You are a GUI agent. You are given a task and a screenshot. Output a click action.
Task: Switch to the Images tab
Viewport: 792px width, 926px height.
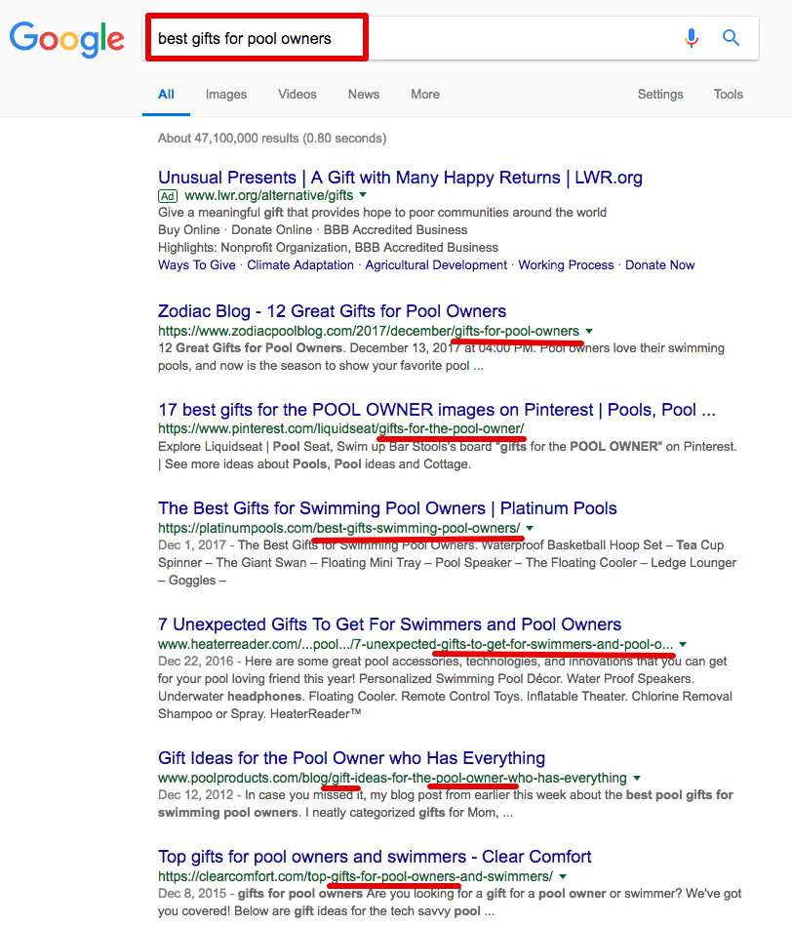click(x=226, y=95)
